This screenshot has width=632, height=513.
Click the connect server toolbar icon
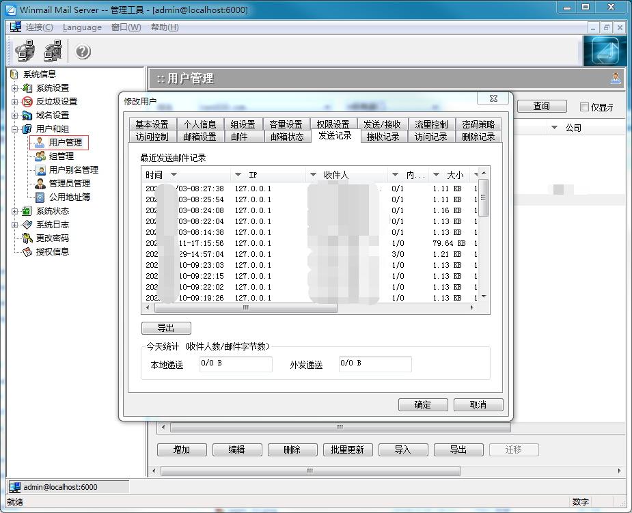[25, 51]
